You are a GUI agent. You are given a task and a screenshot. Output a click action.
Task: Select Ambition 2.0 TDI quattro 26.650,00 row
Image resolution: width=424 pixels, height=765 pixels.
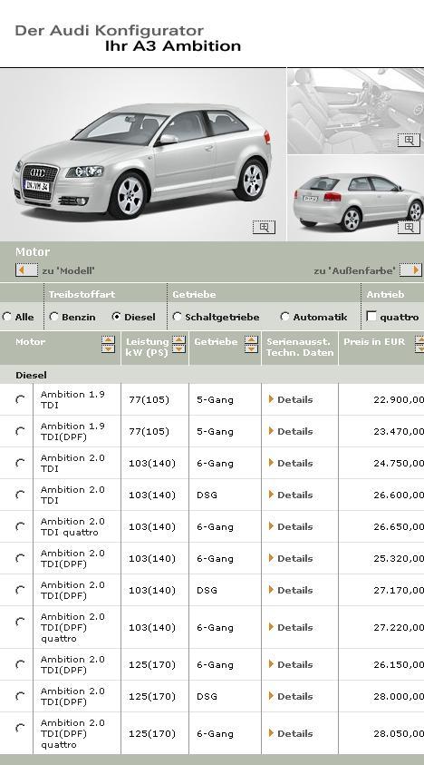tap(20, 526)
